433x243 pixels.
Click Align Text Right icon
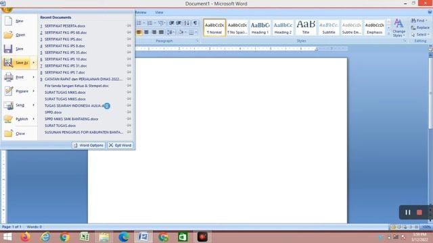pos(154,32)
